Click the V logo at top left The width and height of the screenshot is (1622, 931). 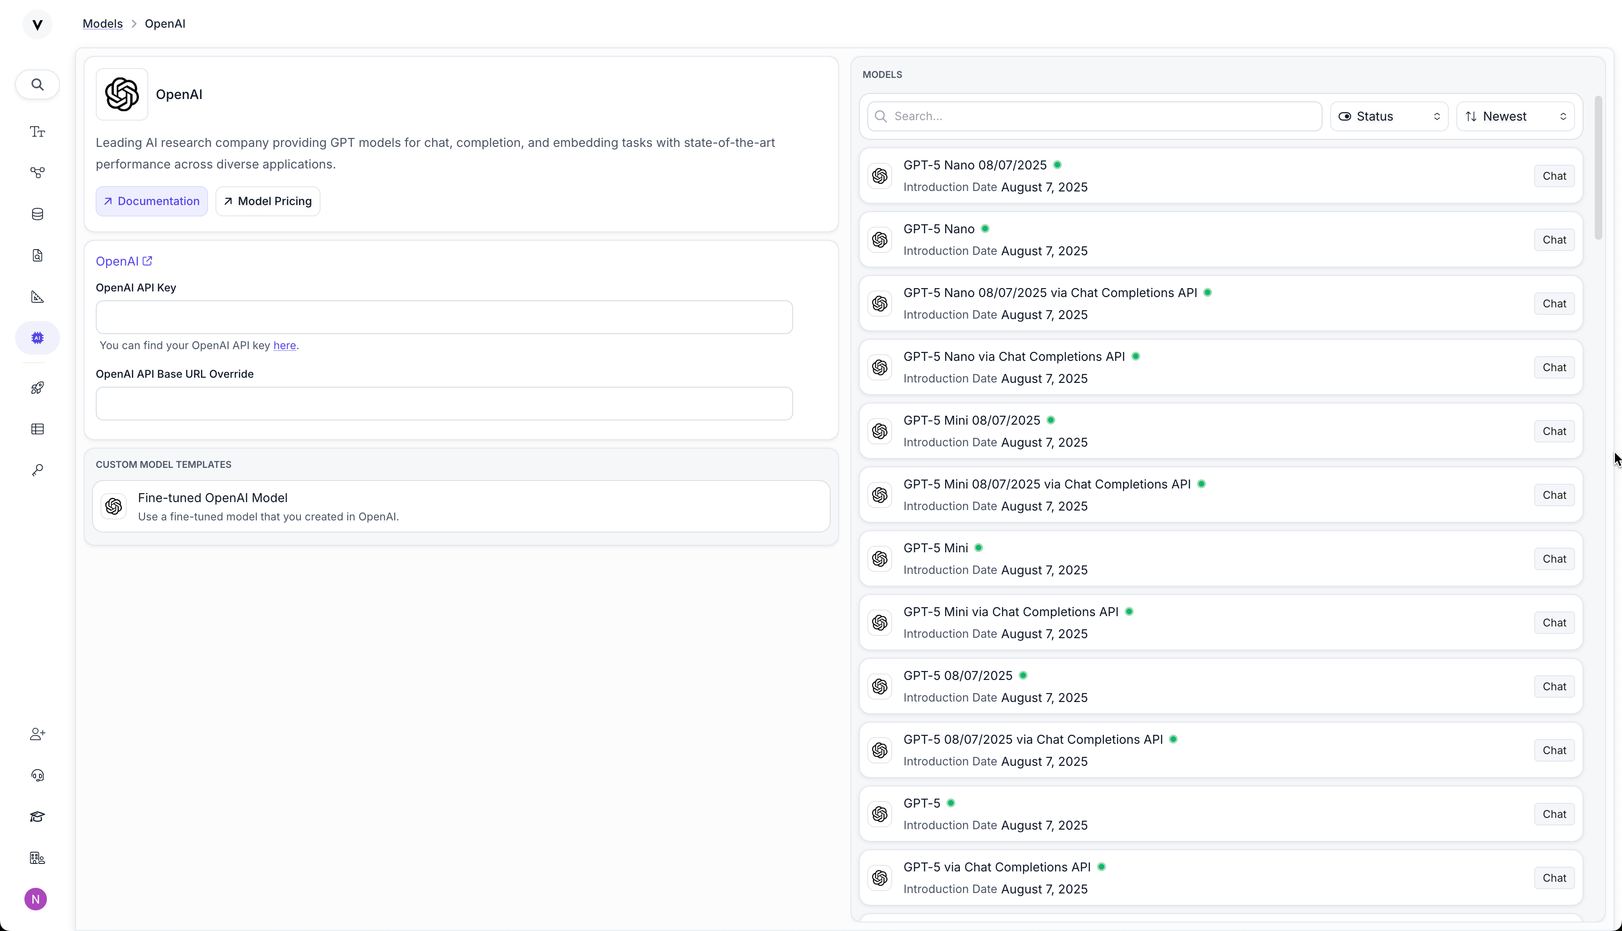click(x=37, y=24)
